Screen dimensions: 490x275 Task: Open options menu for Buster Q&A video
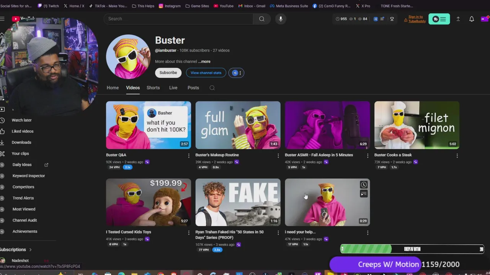[x=188, y=155]
